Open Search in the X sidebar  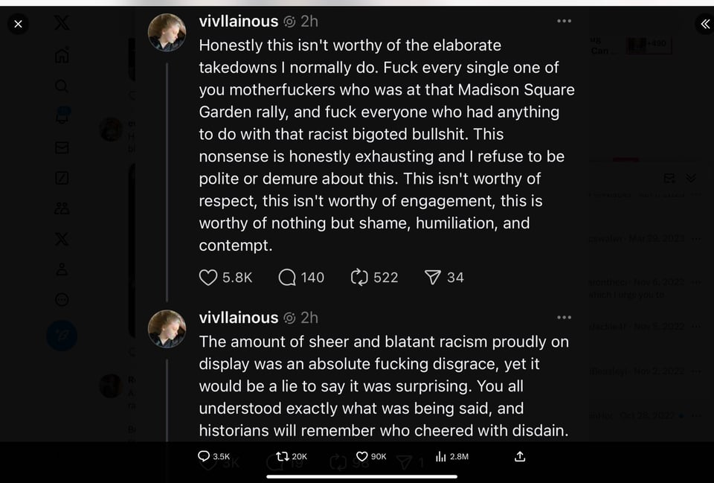[62, 86]
